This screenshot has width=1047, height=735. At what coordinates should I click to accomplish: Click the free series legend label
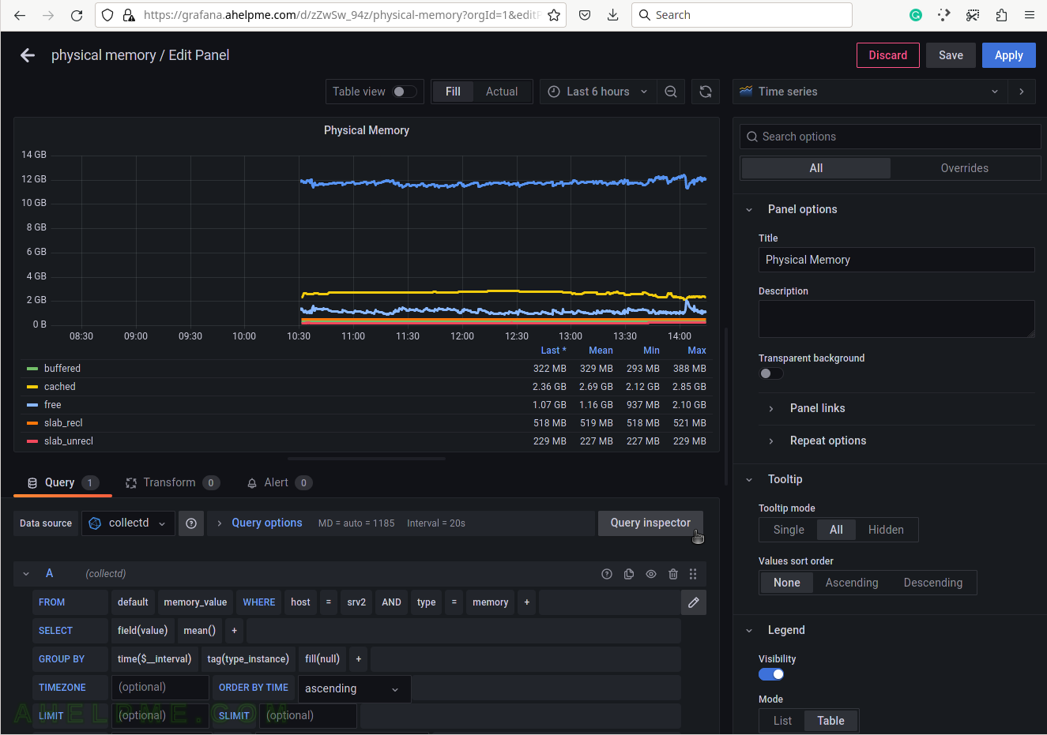52,405
